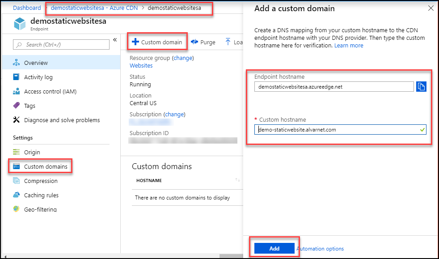
Task: Open the Websites resource group link
Action: tap(141, 65)
